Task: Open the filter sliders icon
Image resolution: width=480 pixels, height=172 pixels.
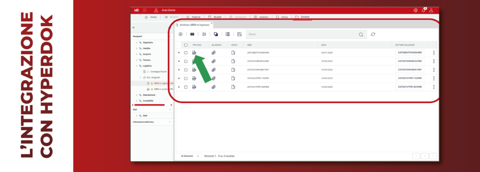Action: point(204,34)
